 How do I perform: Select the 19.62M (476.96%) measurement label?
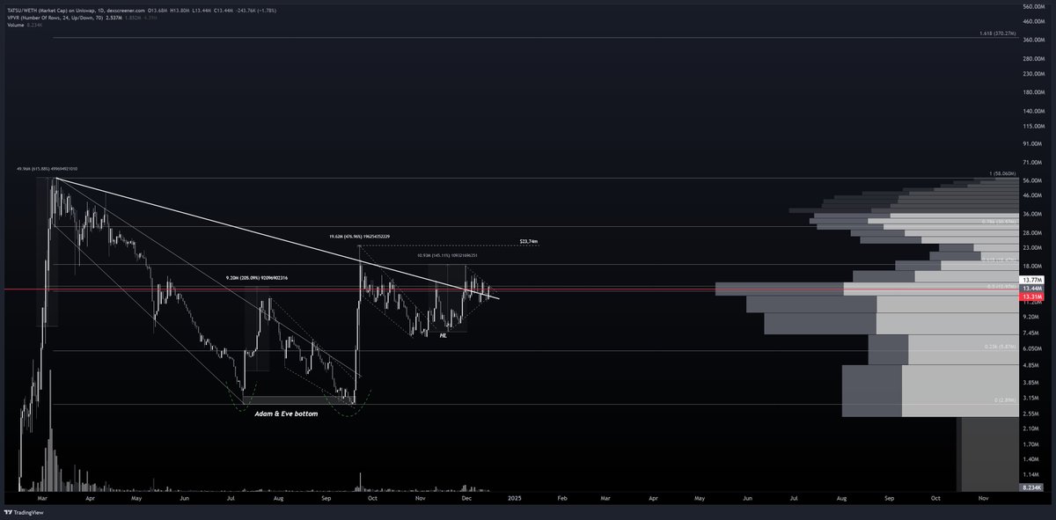[x=359, y=236]
